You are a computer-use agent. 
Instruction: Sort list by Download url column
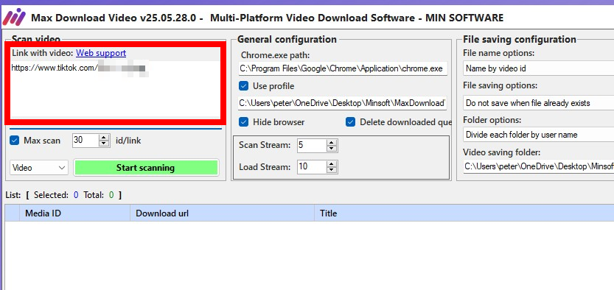coord(222,213)
